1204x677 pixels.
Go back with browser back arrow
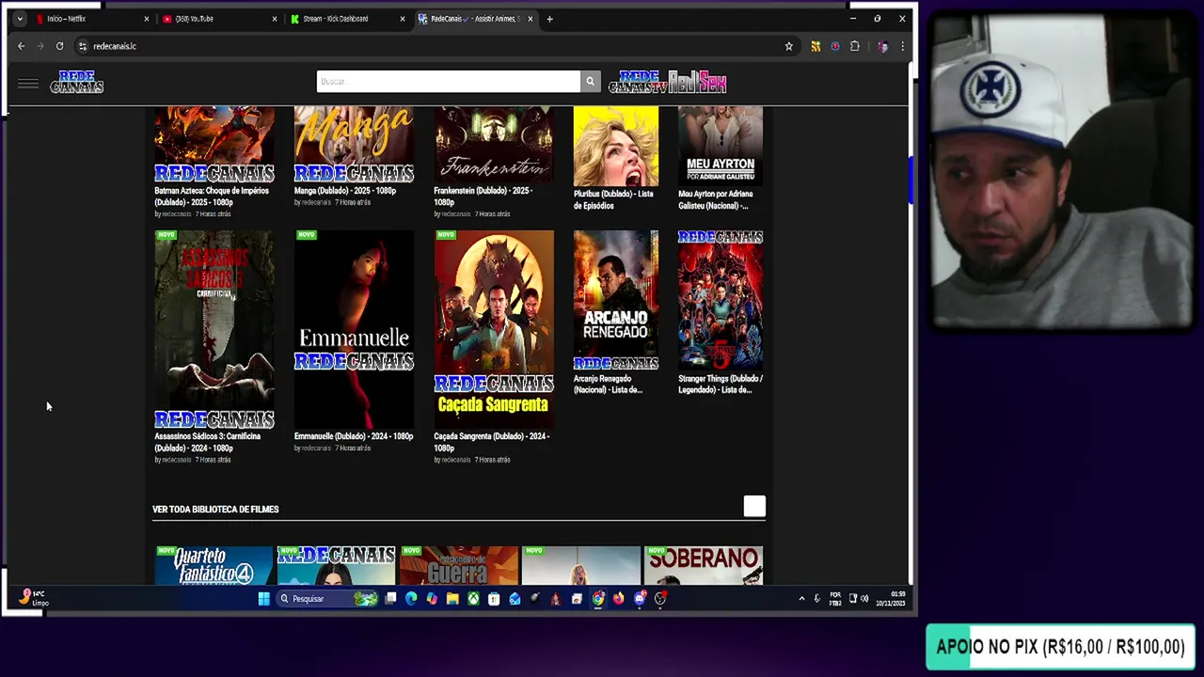click(x=21, y=46)
